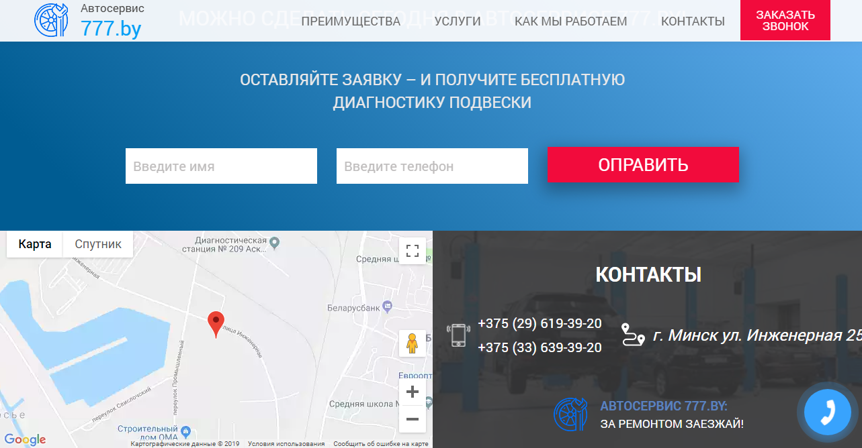Zoom in on the map
This screenshot has height=448, width=862.
coord(413,392)
